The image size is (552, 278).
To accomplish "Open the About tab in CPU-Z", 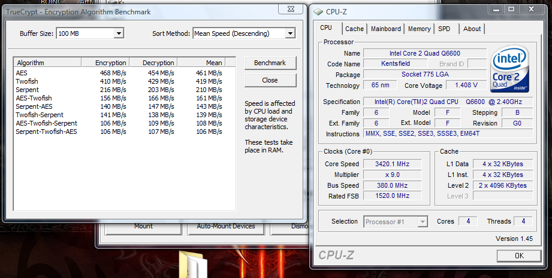I will 472,29.
